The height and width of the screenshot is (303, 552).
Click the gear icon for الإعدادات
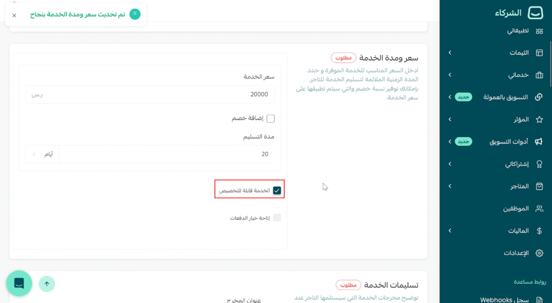tap(539, 253)
